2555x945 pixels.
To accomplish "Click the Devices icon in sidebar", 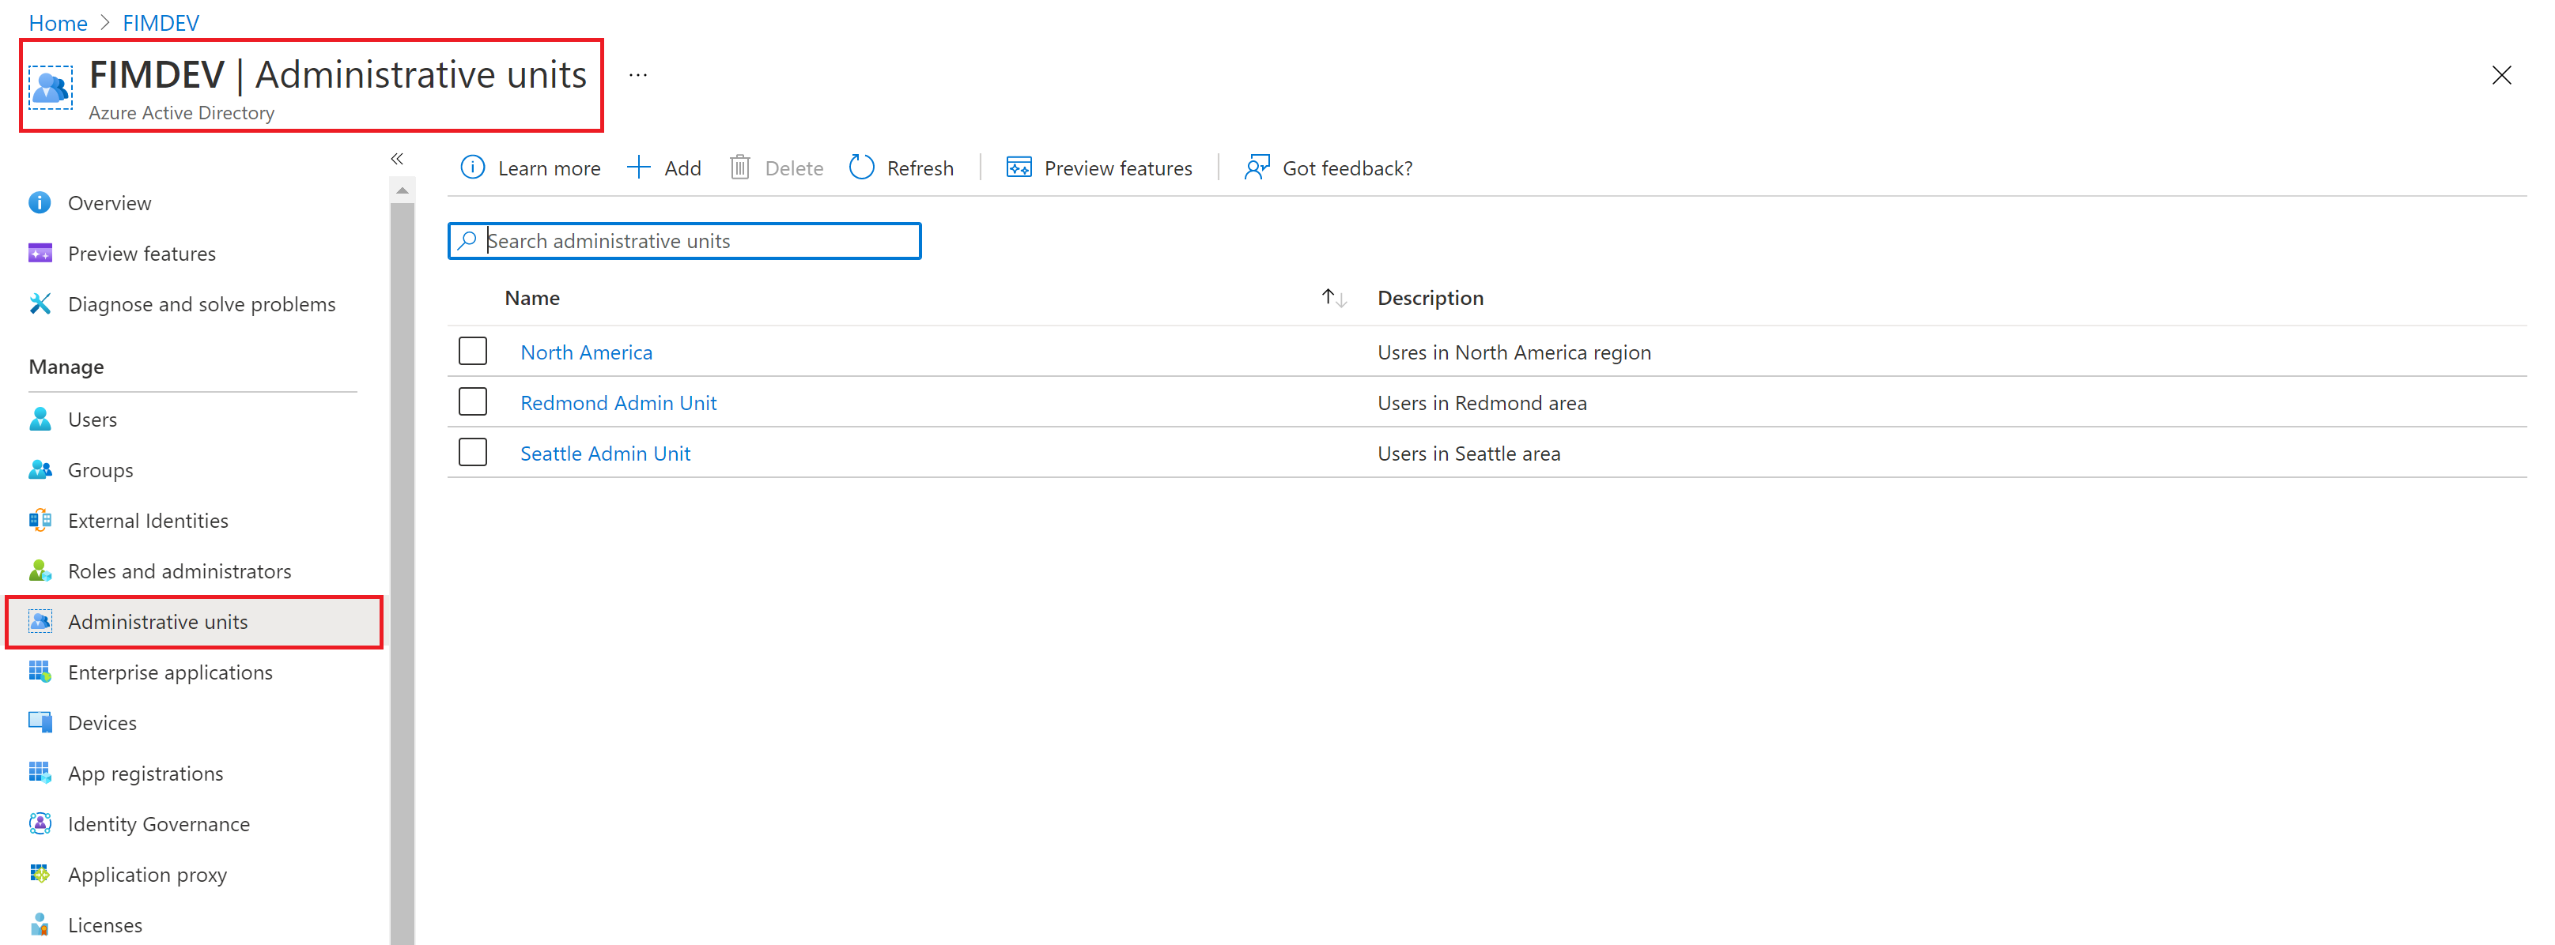I will 40,722.
